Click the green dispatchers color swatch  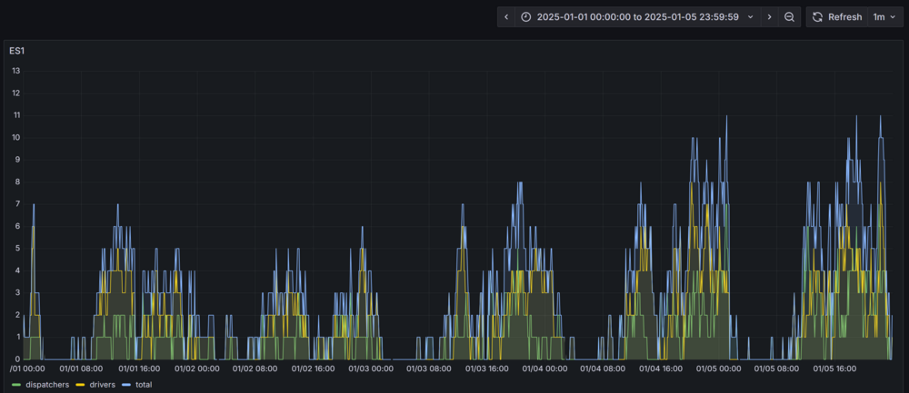(15, 385)
